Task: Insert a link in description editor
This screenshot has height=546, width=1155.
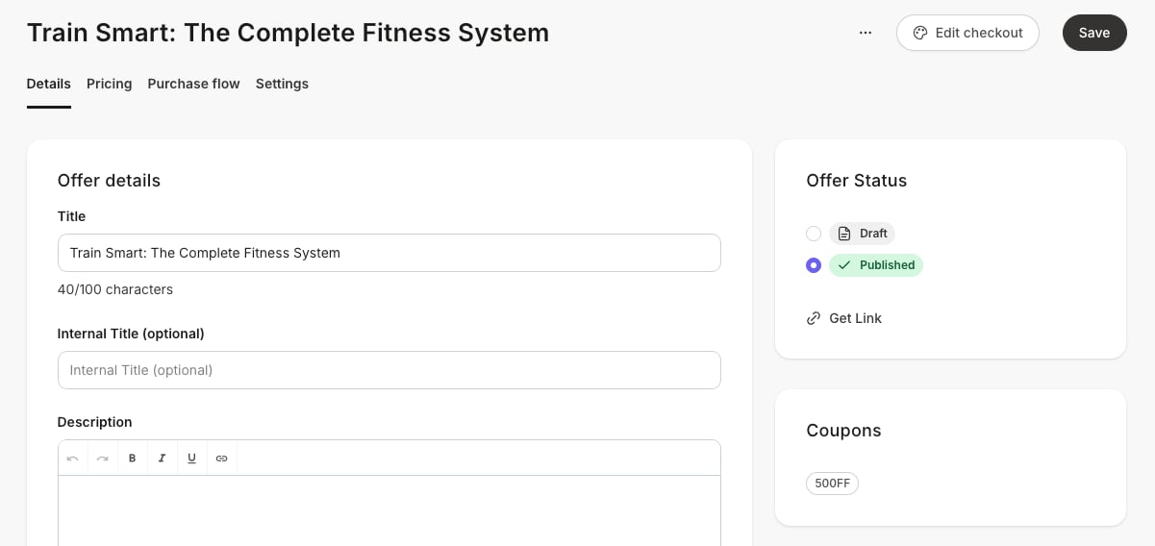Action: [221, 459]
